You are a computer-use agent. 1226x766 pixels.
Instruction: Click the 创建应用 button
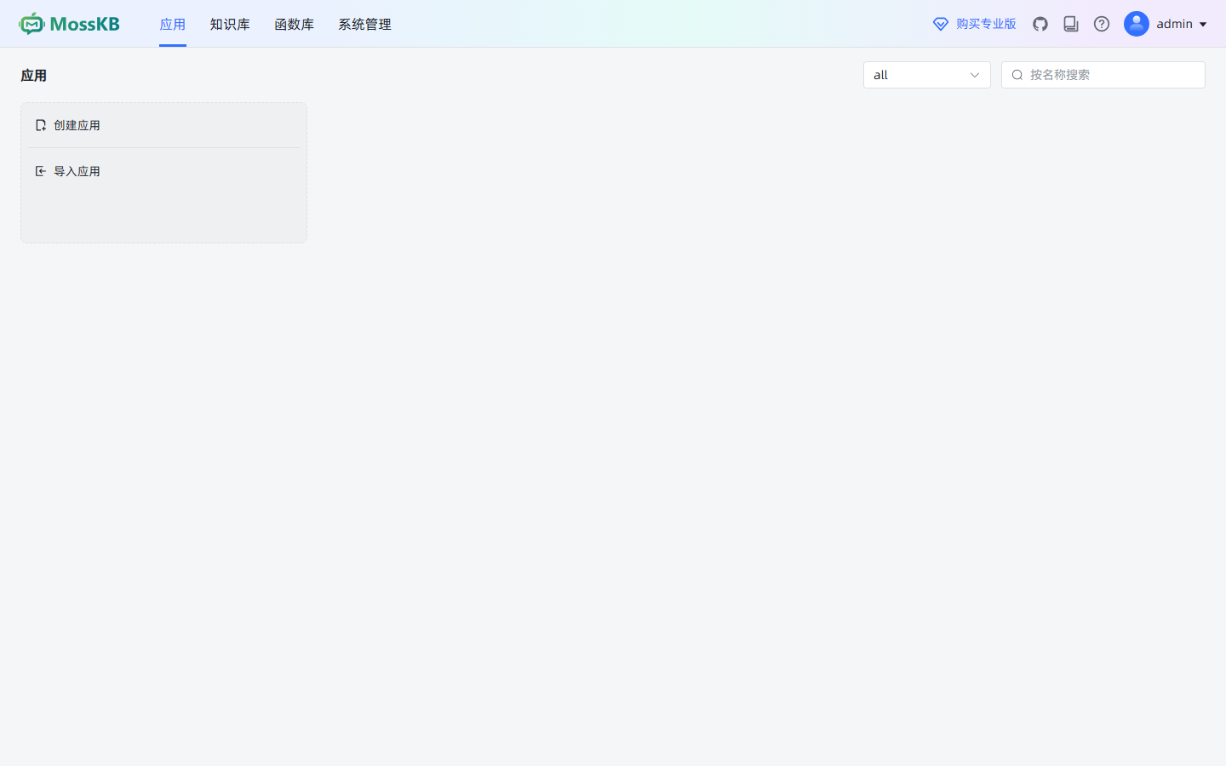(163, 125)
